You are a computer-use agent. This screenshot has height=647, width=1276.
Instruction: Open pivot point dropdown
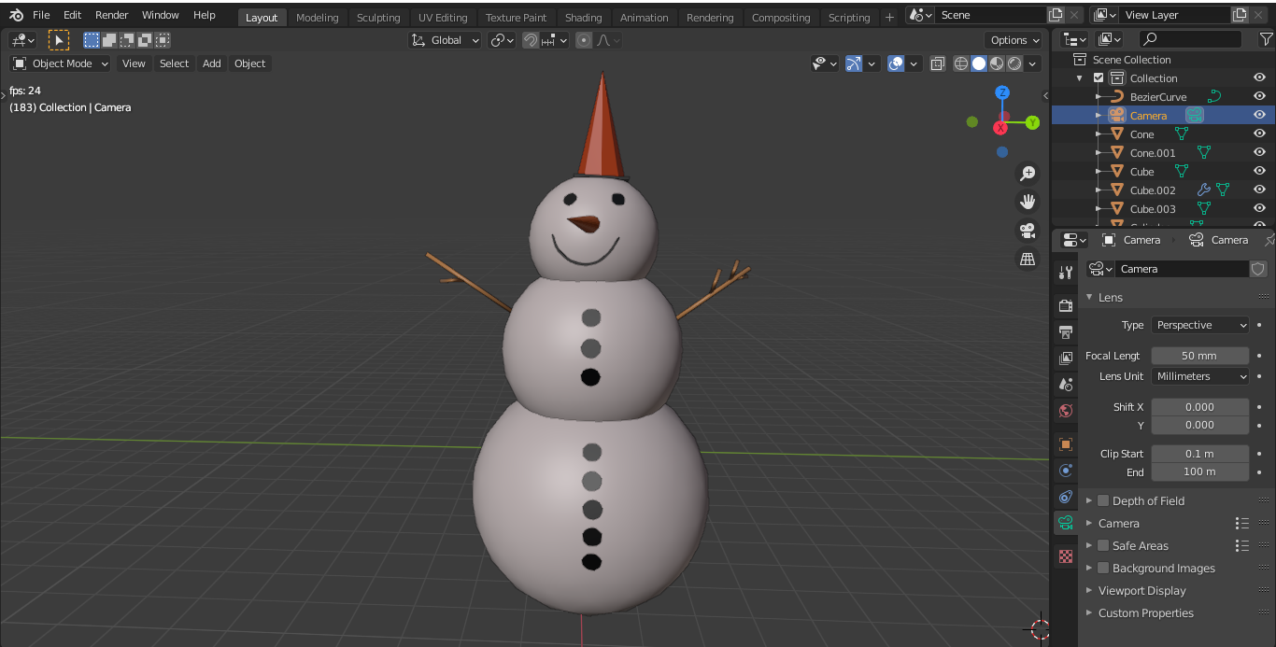[x=503, y=40]
